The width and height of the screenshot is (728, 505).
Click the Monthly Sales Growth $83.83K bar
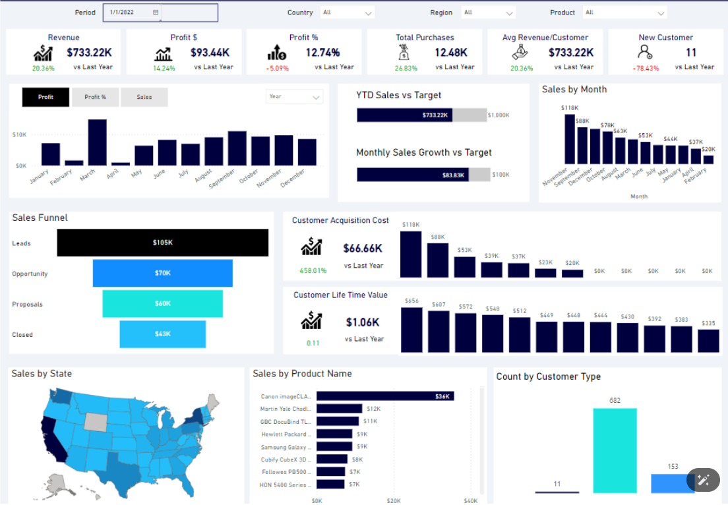[413, 175]
